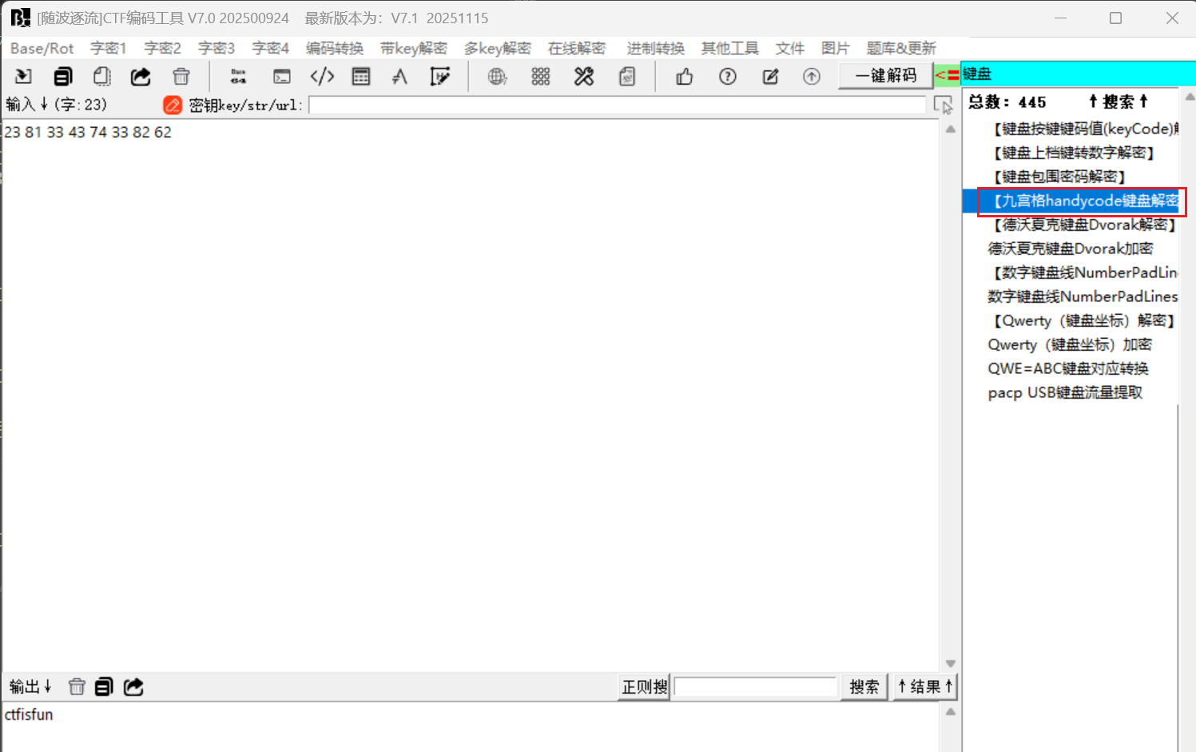Click the nine-dot grid icon
Viewport: 1196px width, 752px height.
pyautogui.click(x=540, y=76)
